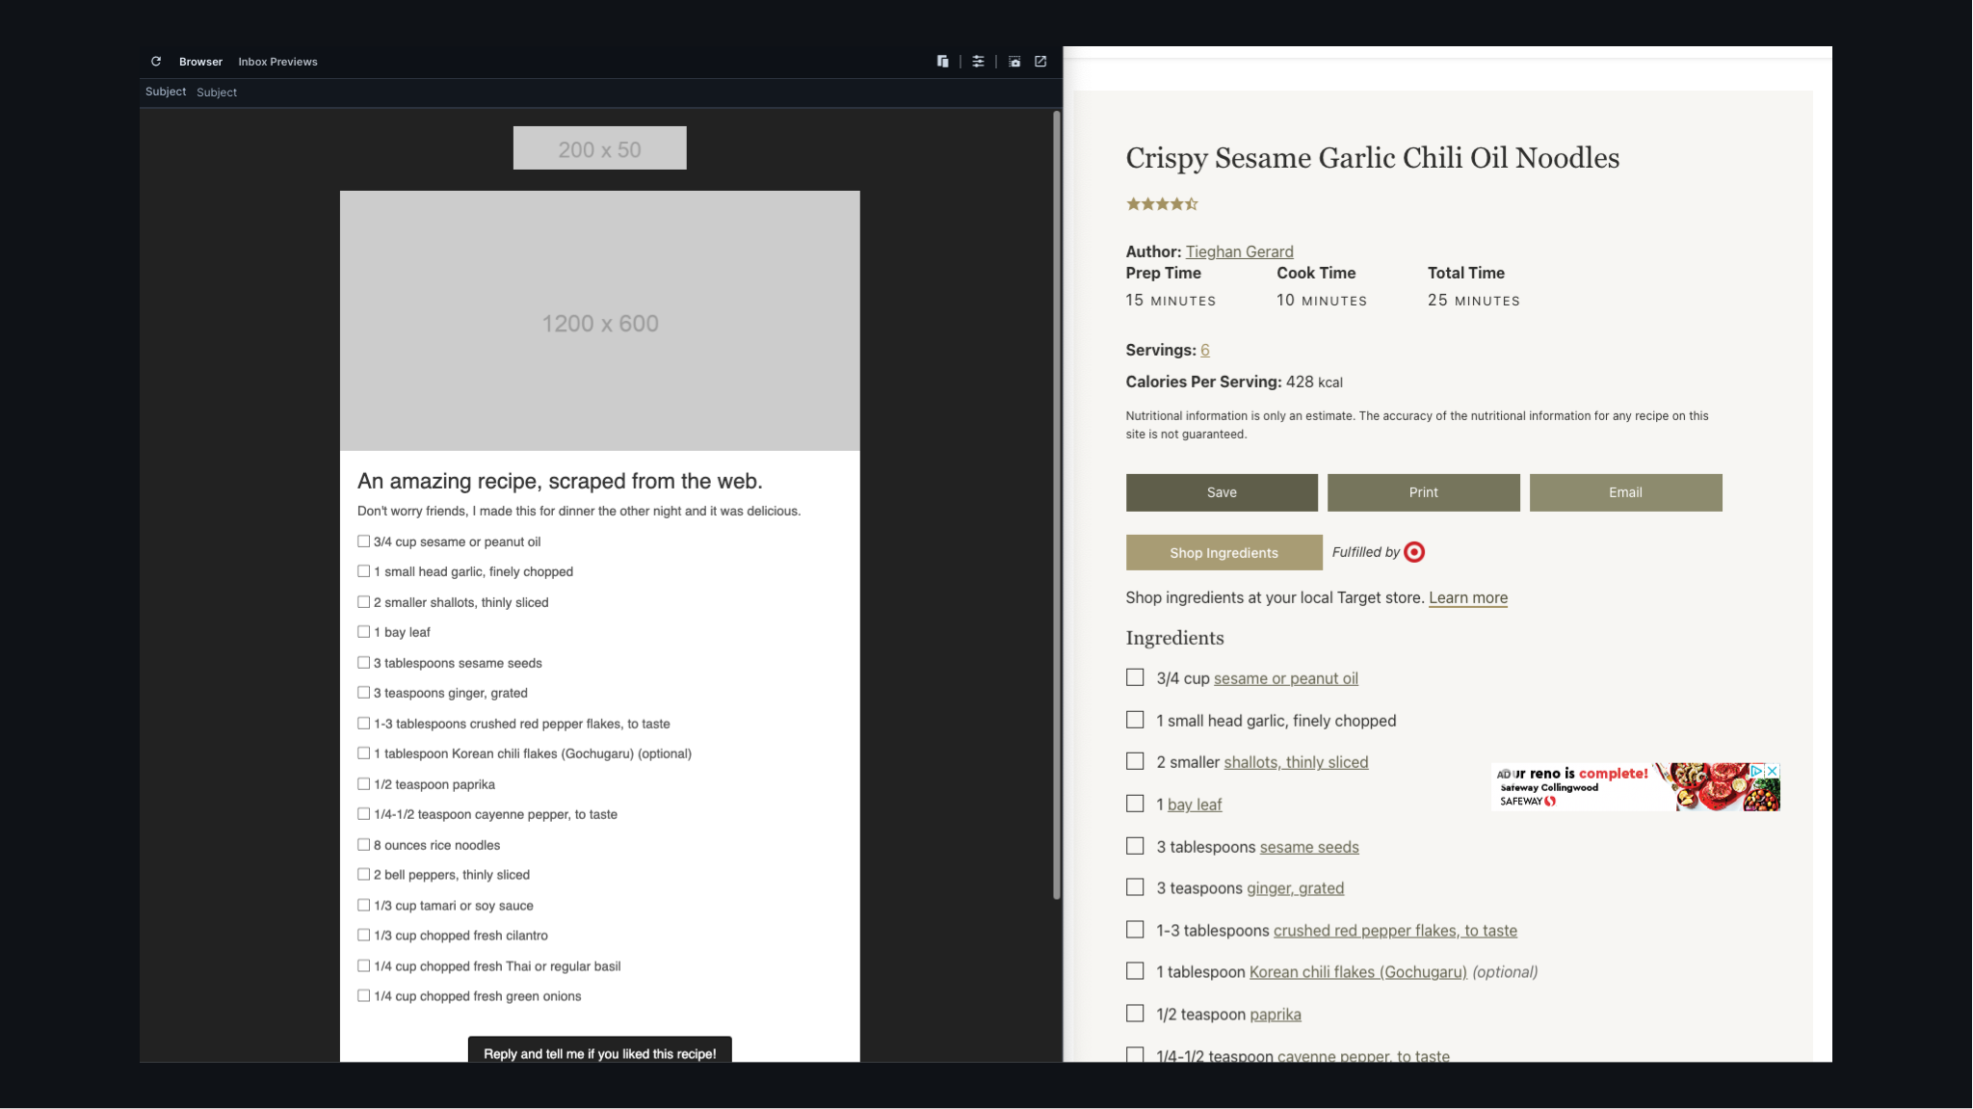
Task: Click the screenshot camera icon
Action: pyautogui.click(x=1014, y=62)
